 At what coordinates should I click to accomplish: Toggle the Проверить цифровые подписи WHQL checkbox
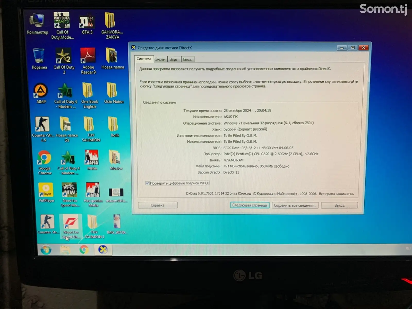coord(147,183)
